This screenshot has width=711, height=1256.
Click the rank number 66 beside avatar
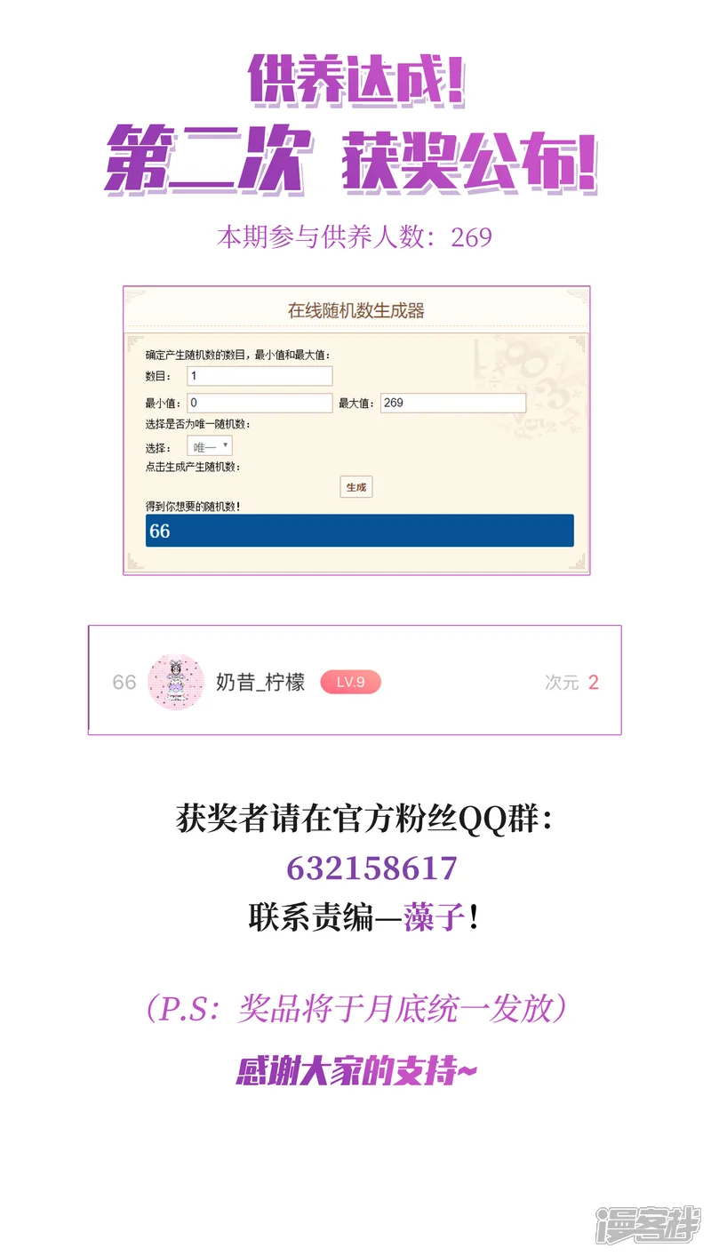124,683
